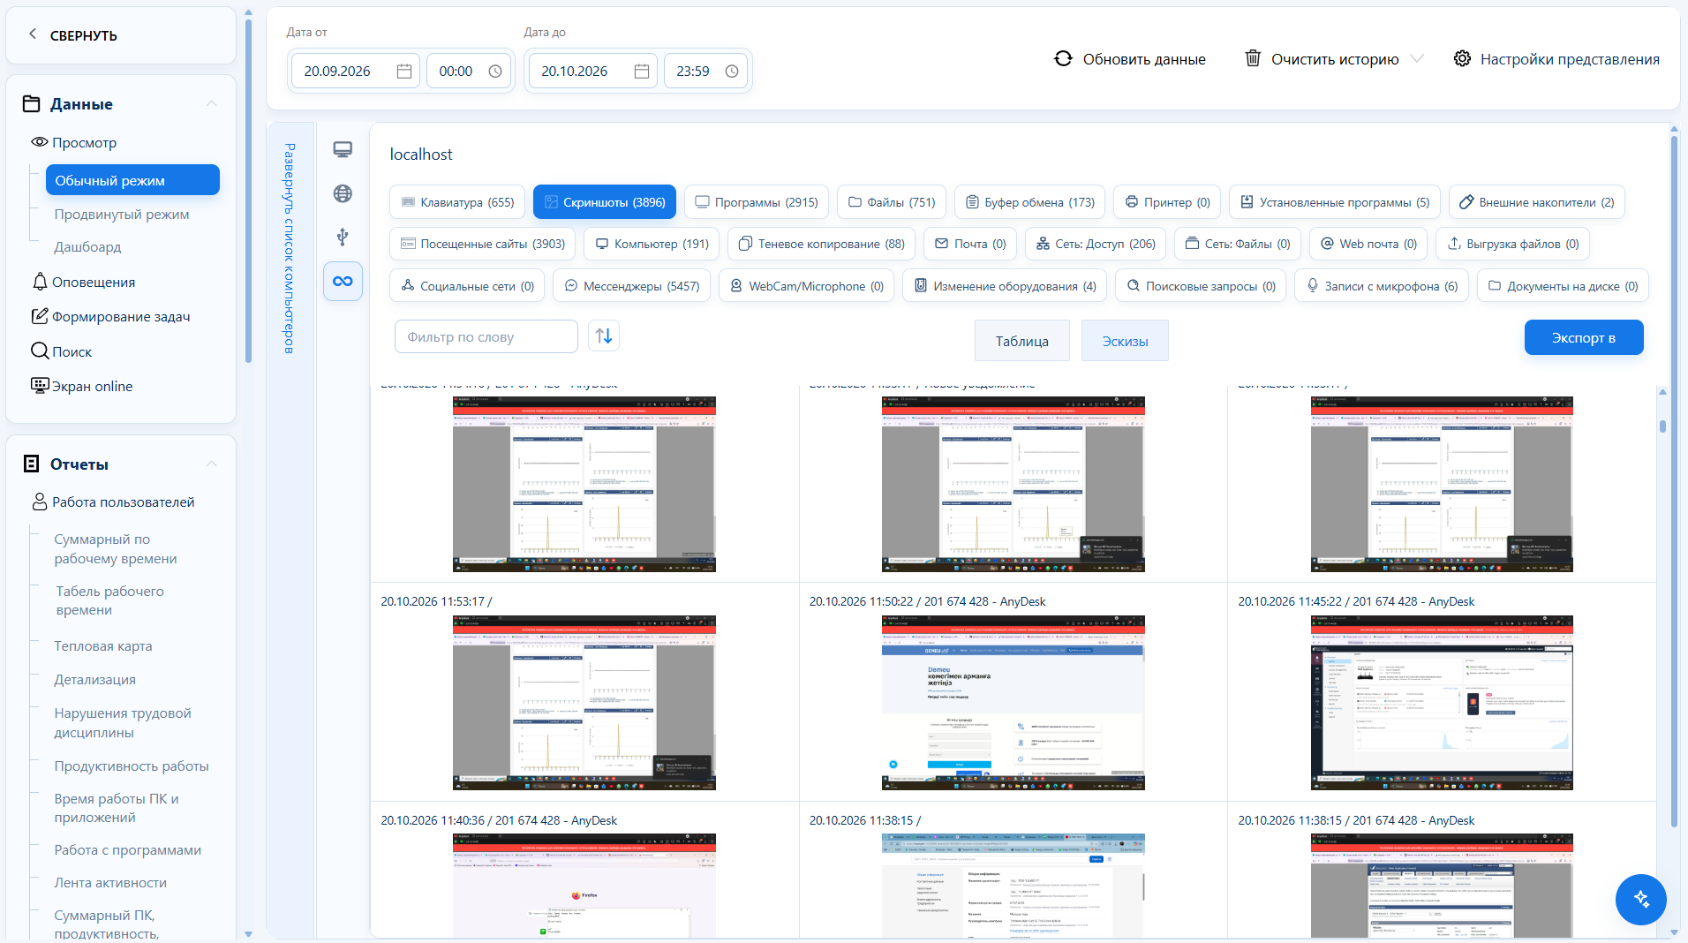The width and height of the screenshot is (1688, 943).
Task: Expand Очистить историю dropdown arrow
Action: click(1417, 59)
